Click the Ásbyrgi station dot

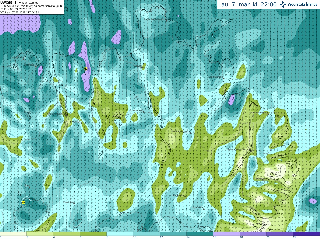[142, 67]
